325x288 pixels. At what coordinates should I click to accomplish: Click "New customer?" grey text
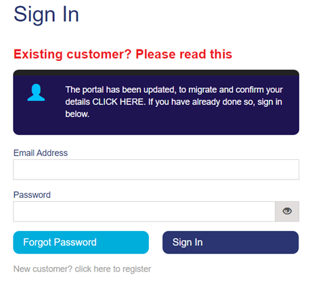pyautogui.click(x=43, y=269)
